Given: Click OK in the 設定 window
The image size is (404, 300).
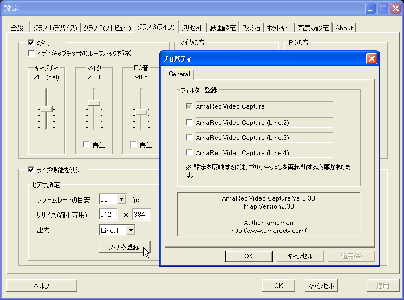Looking at the screenshot, I should point(278,285).
